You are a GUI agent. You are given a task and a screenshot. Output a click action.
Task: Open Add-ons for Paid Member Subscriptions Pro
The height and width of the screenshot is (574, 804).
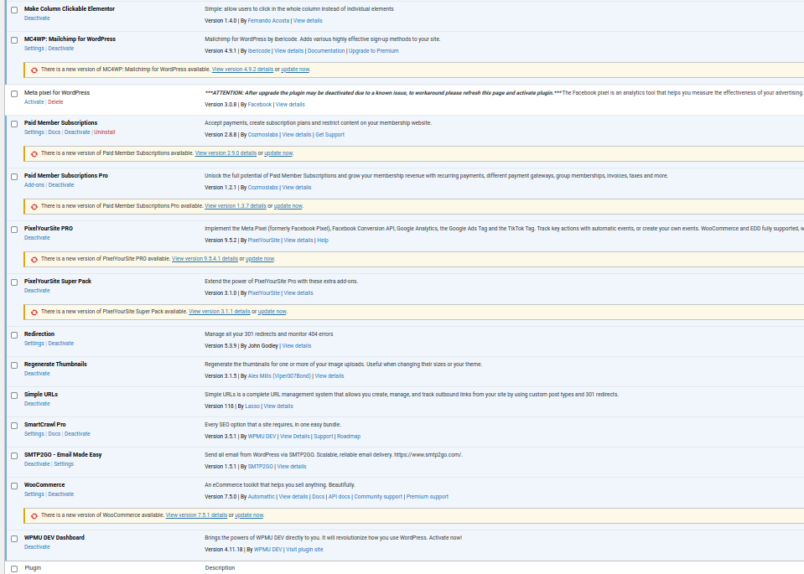(34, 185)
